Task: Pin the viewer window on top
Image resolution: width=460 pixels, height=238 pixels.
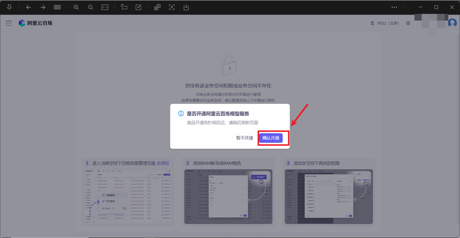Action: coord(9,7)
